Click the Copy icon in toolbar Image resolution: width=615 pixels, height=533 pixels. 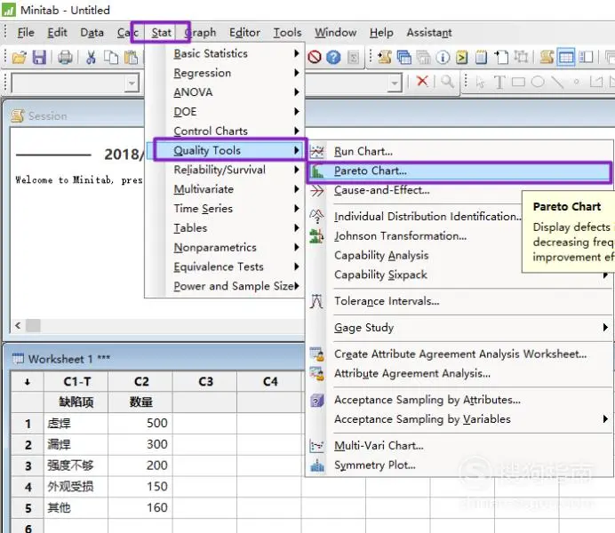pyautogui.click(x=111, y=58)
